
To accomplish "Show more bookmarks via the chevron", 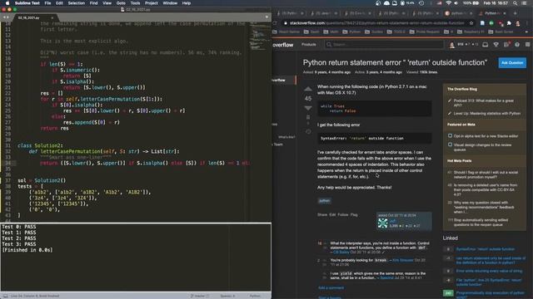I will pyautogui.click(x=526, y=32).
